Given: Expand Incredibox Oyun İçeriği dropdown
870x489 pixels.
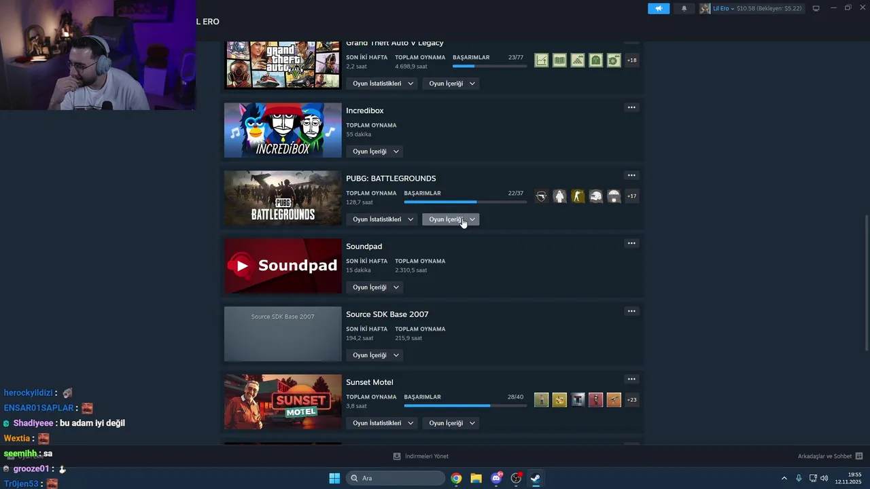Looking at the screenshot, I should (375, 151).
